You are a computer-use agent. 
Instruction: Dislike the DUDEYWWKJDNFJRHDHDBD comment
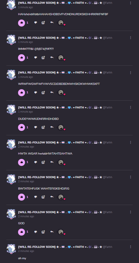pos(35,127)
